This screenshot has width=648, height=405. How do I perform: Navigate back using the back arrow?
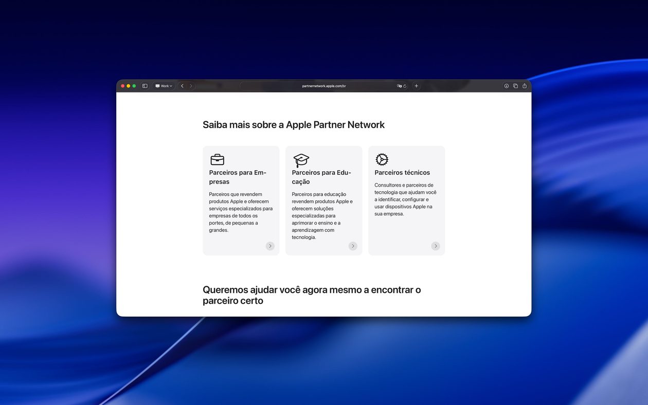(x=182, y=86)
